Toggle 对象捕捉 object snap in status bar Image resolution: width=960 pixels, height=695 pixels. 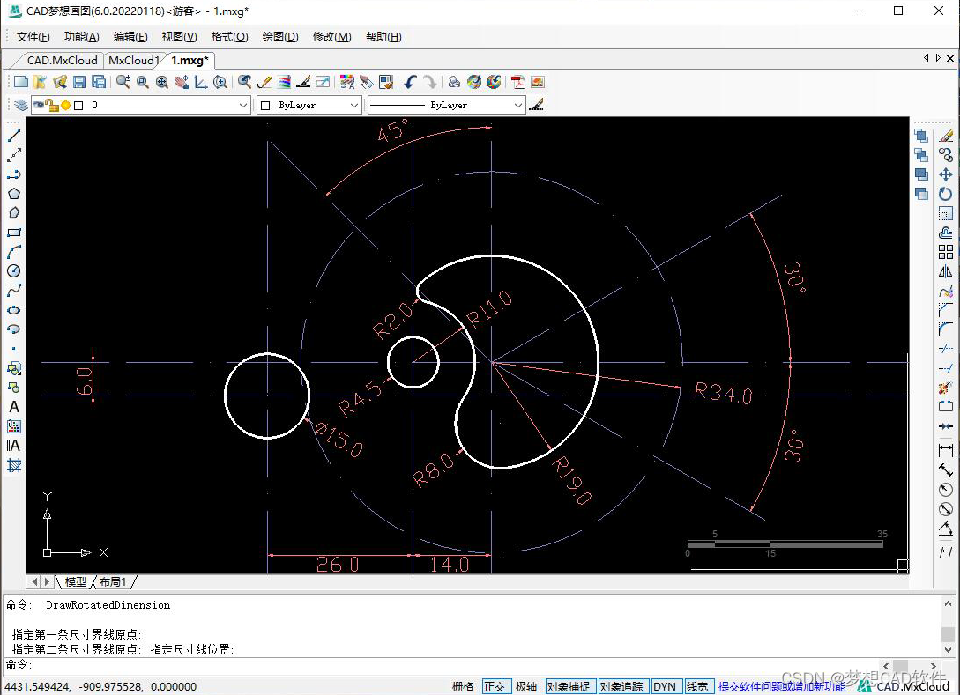coord(569,686)
